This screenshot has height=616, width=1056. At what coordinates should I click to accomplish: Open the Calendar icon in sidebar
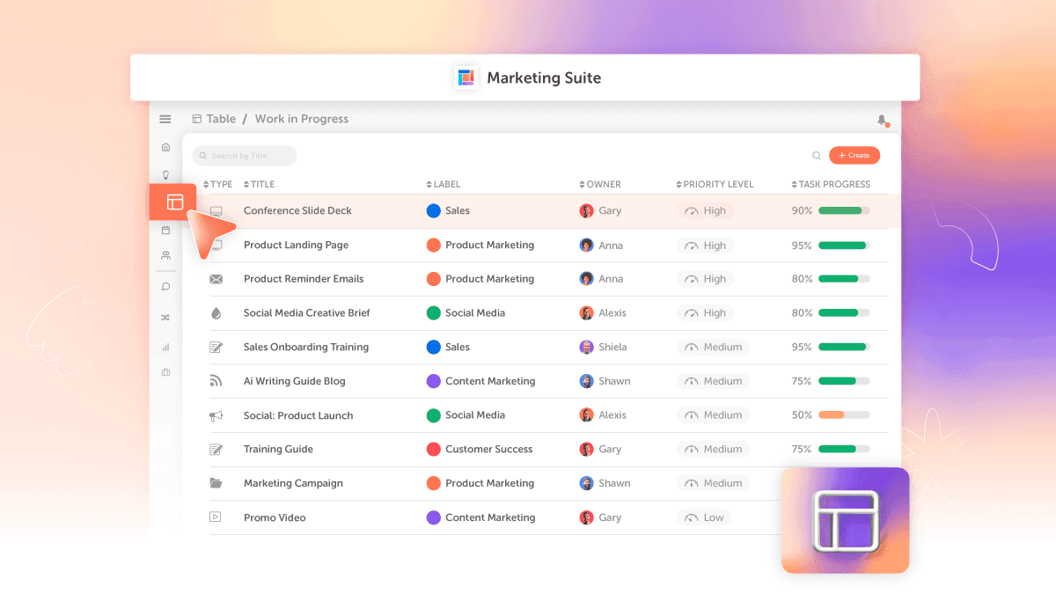pos(165,230)
